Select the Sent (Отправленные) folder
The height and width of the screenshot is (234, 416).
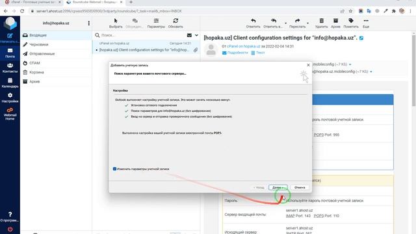pos(56,53)
